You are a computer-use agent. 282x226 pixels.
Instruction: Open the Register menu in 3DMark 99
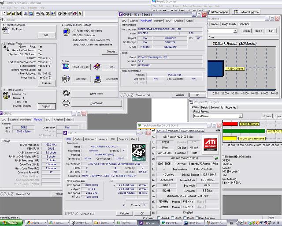pos(33,8)
